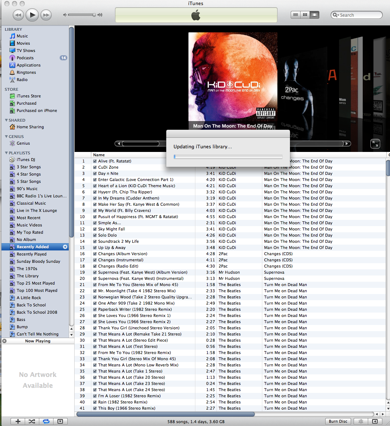Select the Back To School playlist

[31, 305]
